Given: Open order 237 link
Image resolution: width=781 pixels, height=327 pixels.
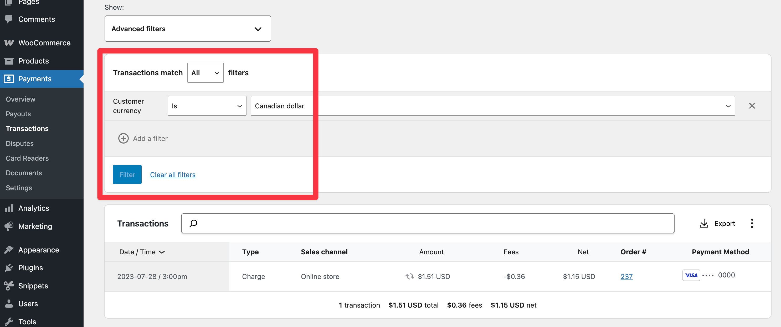Looking at the screenshot, I should click(x=626, y=276).
